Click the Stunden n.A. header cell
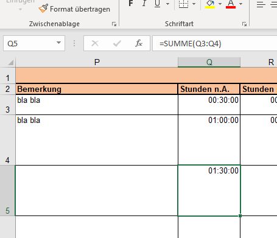 pyautogui.click(x=209, y=89)
